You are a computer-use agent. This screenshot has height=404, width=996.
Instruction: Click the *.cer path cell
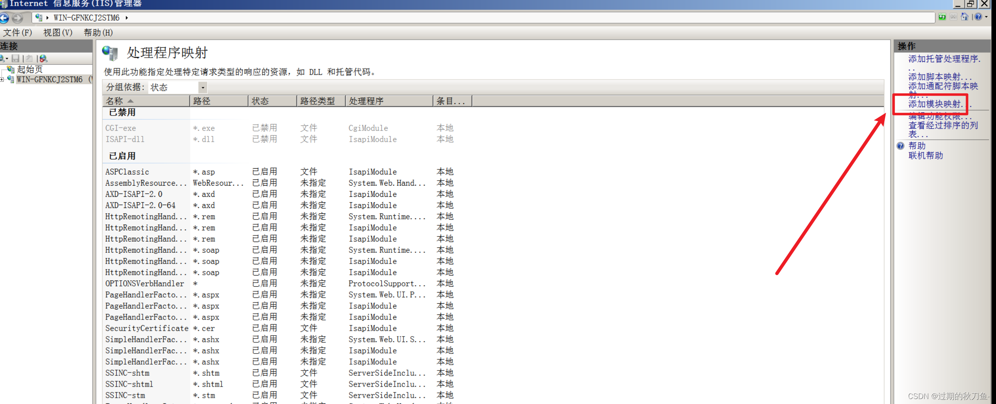[x=204, y=328]
